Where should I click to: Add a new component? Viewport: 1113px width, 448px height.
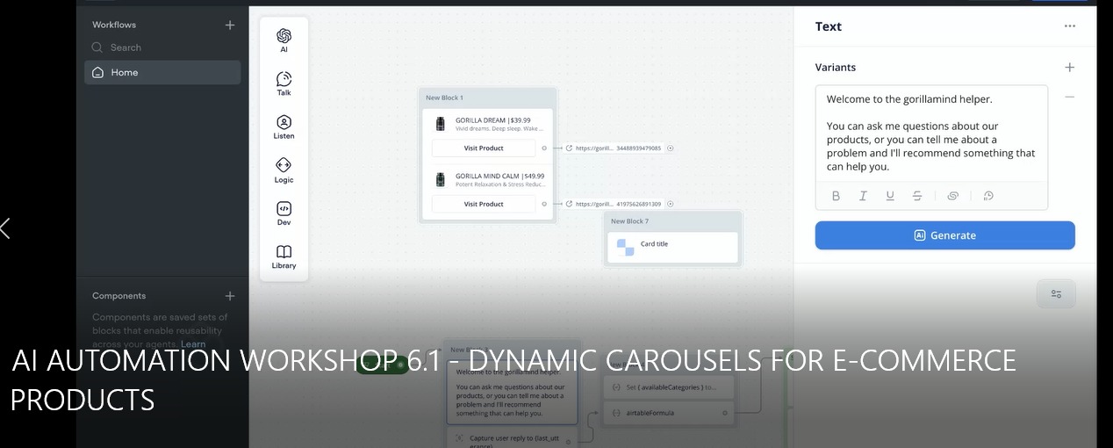pyautogui.click(x=230, y=296)
